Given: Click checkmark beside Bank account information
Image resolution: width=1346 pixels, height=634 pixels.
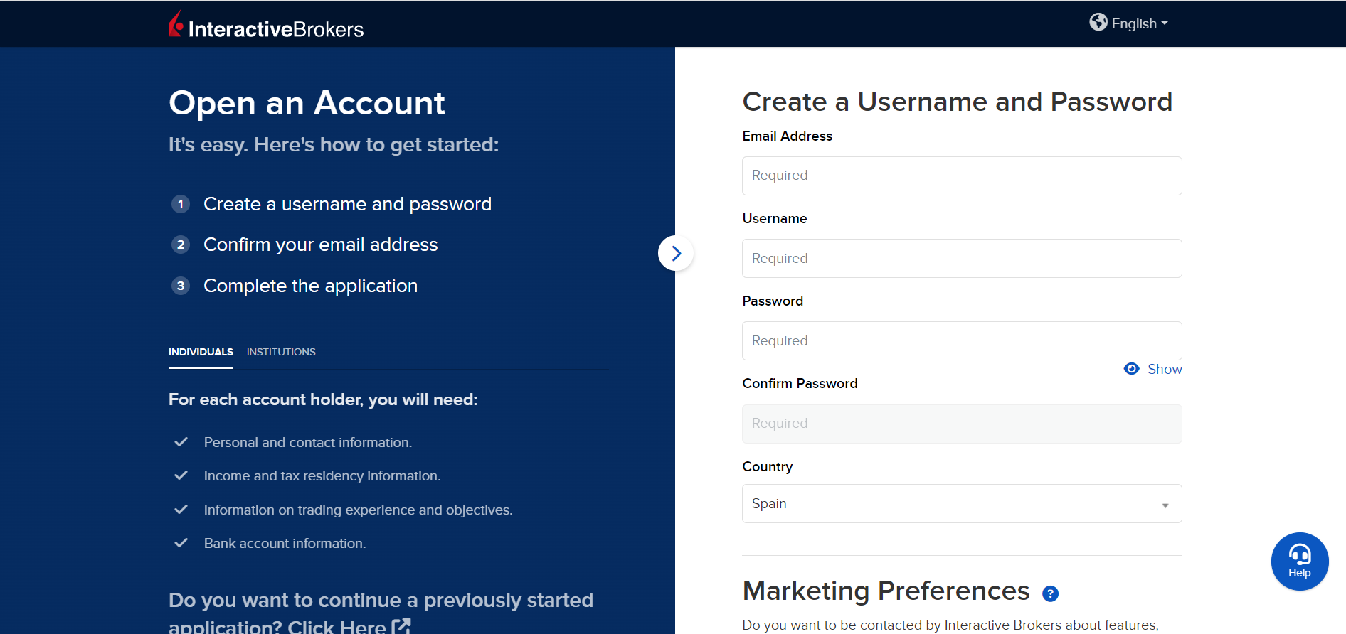Looking at the screenshot, I should point(181,543).
